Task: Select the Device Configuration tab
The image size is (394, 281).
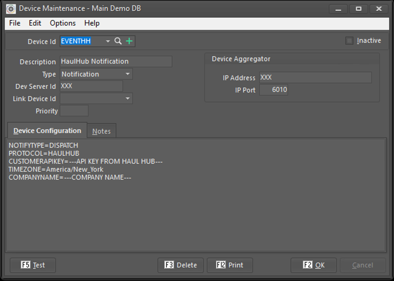Action: click(47, 130)
